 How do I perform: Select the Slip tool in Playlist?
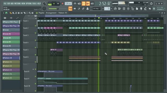tap(22, 13)
